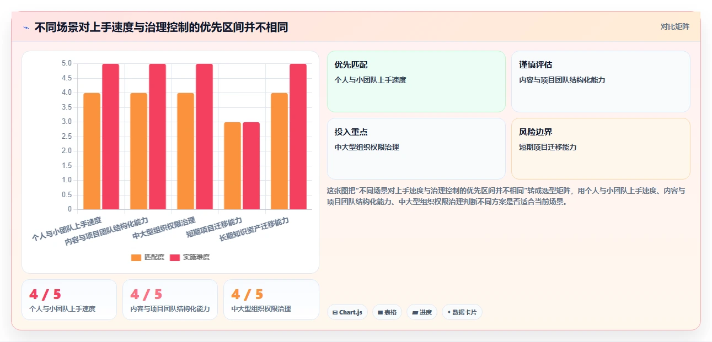The width and height of the screenshot is (712, 342).
Task: Open the 风险边界 card
Action: tap(601, 149)
